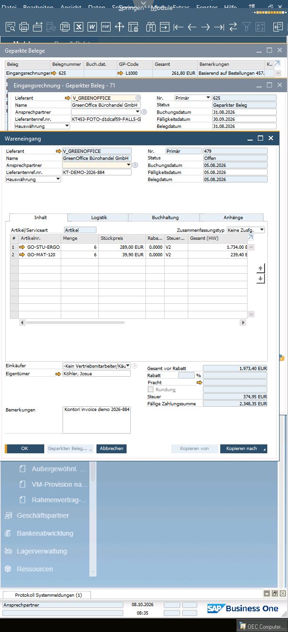
Task: Open the Extras menu
Action: pos(181,8)
